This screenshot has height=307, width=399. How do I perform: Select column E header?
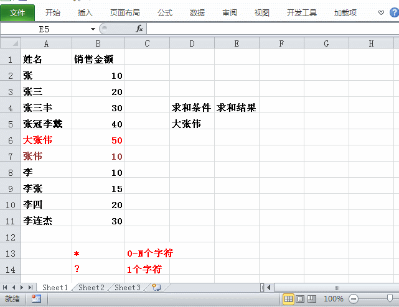pyautogui.click(x=237, y=44)
